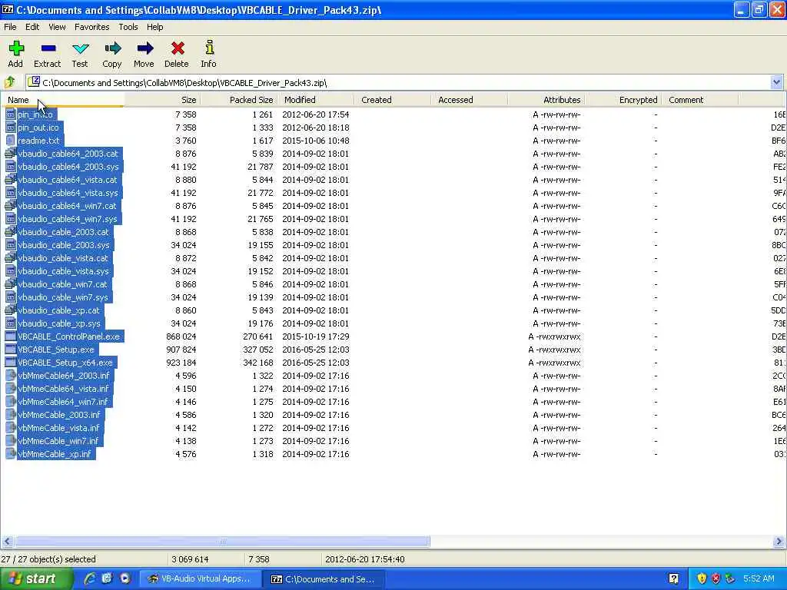Sort by the Attributes column header

[546, 100]
